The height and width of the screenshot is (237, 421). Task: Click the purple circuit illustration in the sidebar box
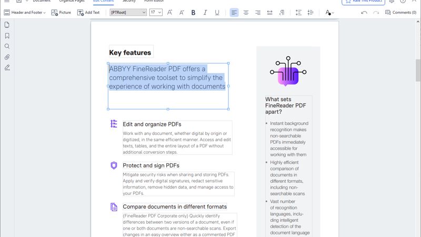point(288,71)
